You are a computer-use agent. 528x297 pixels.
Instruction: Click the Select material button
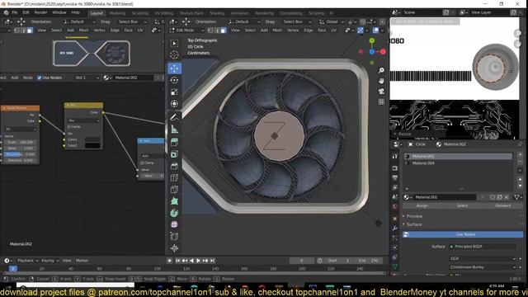(x=462, y=205)
